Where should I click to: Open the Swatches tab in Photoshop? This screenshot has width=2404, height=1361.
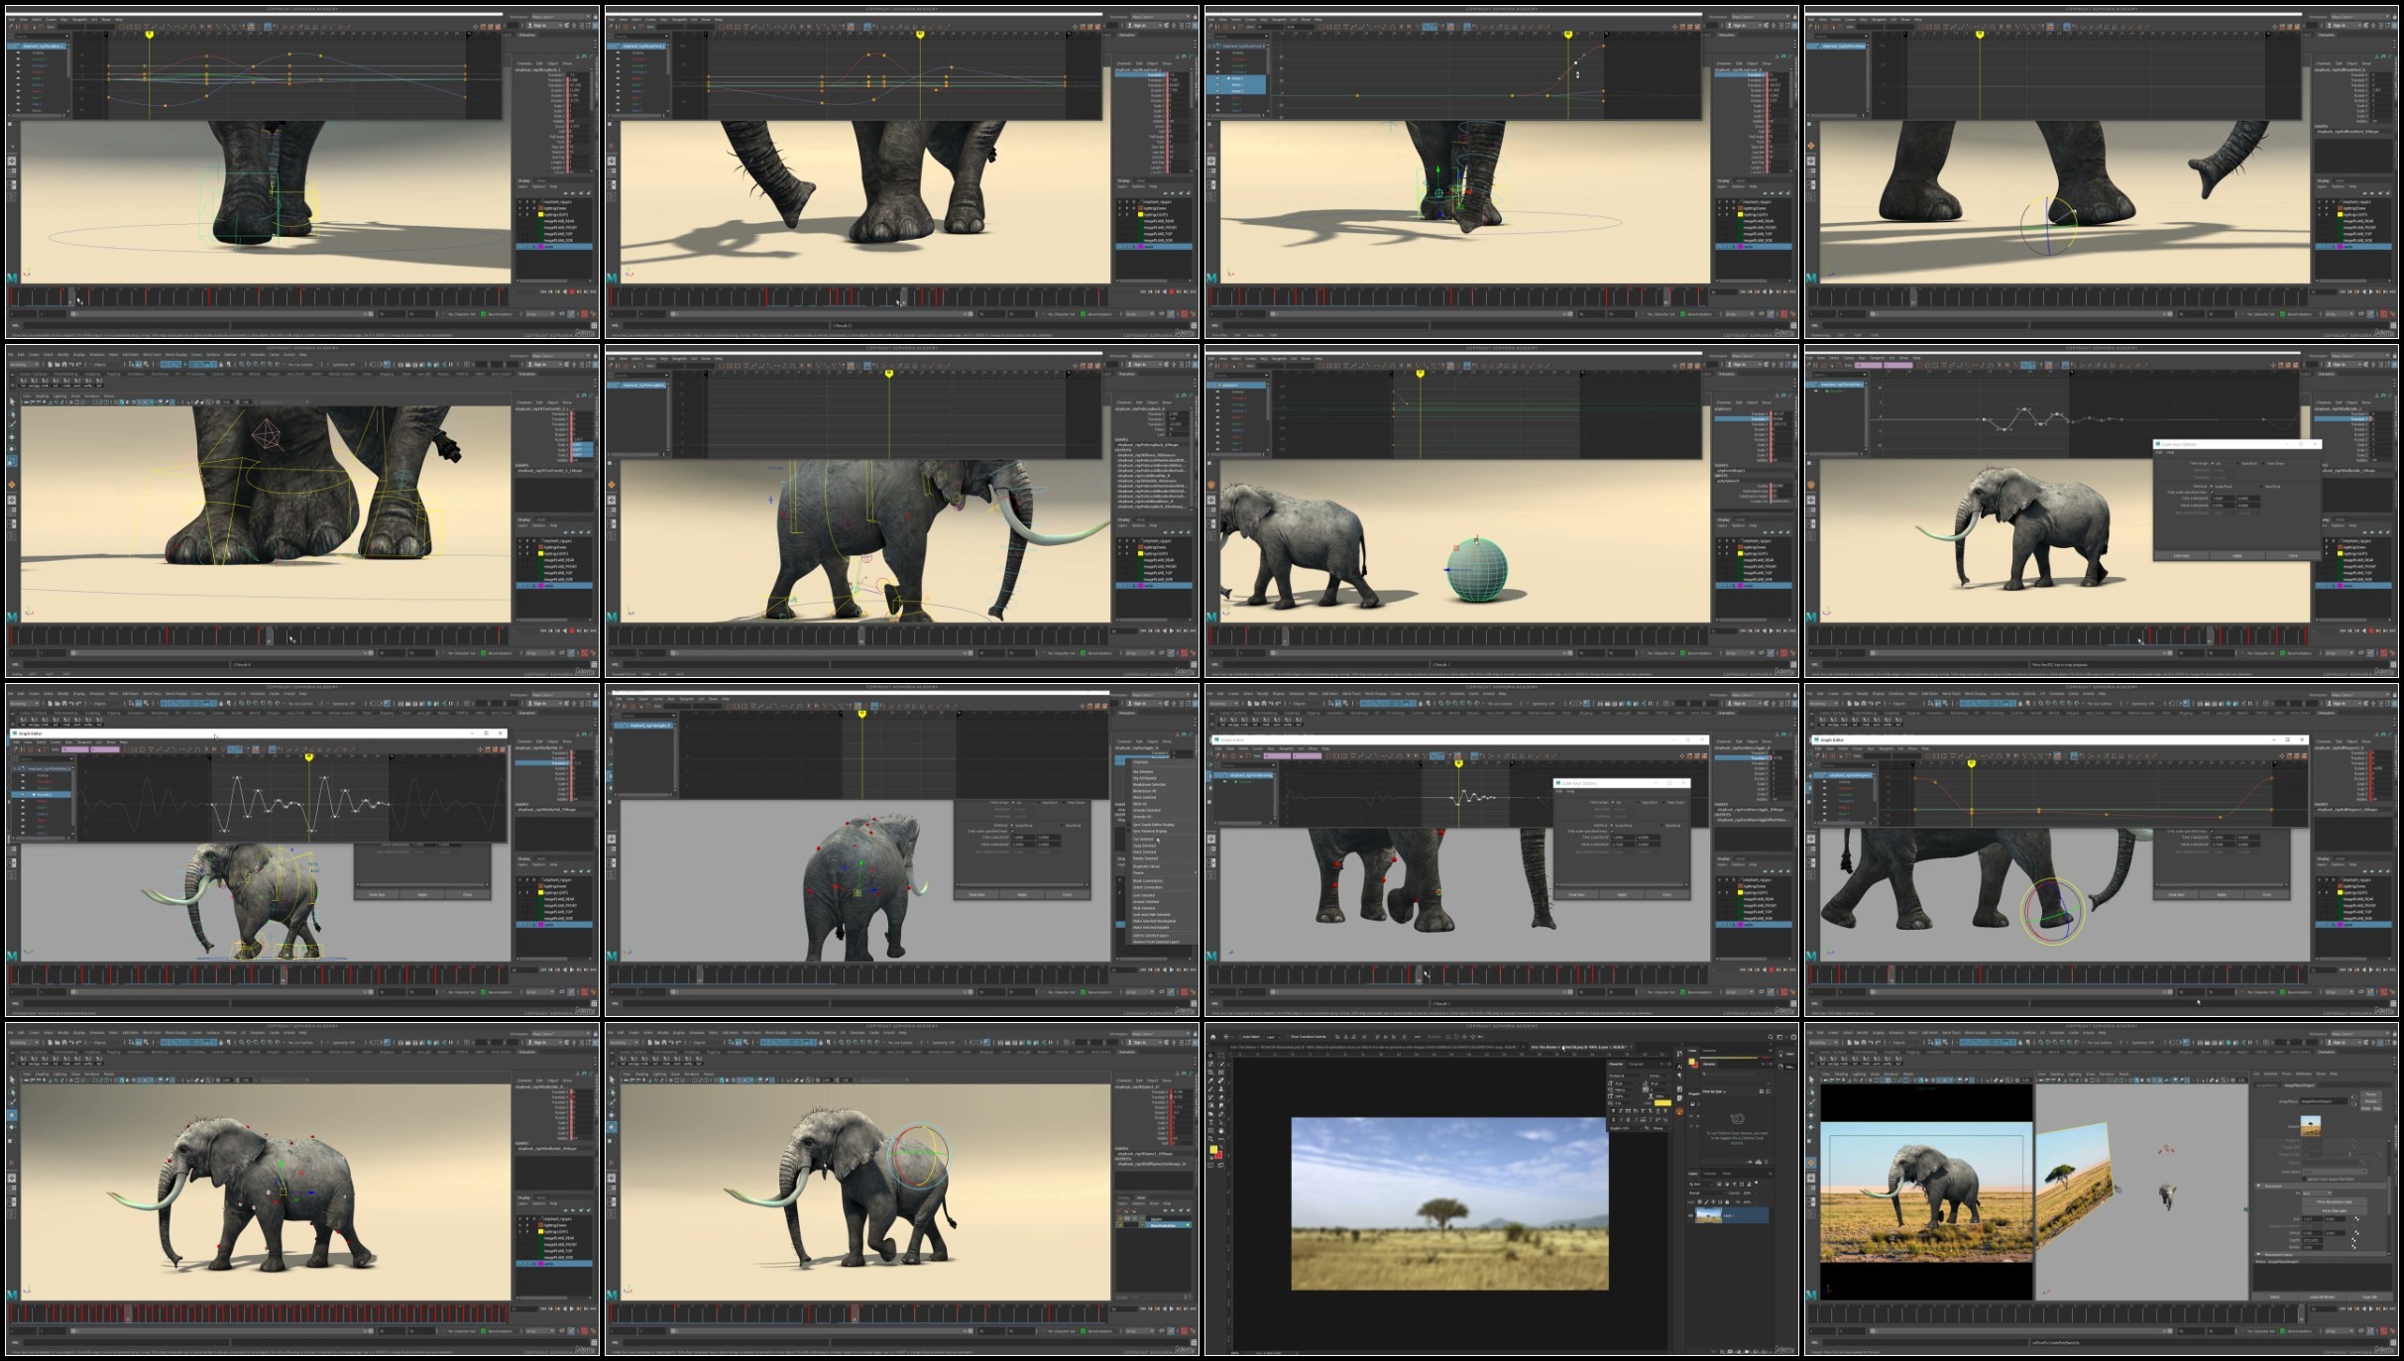(x=1709, y=1051)
